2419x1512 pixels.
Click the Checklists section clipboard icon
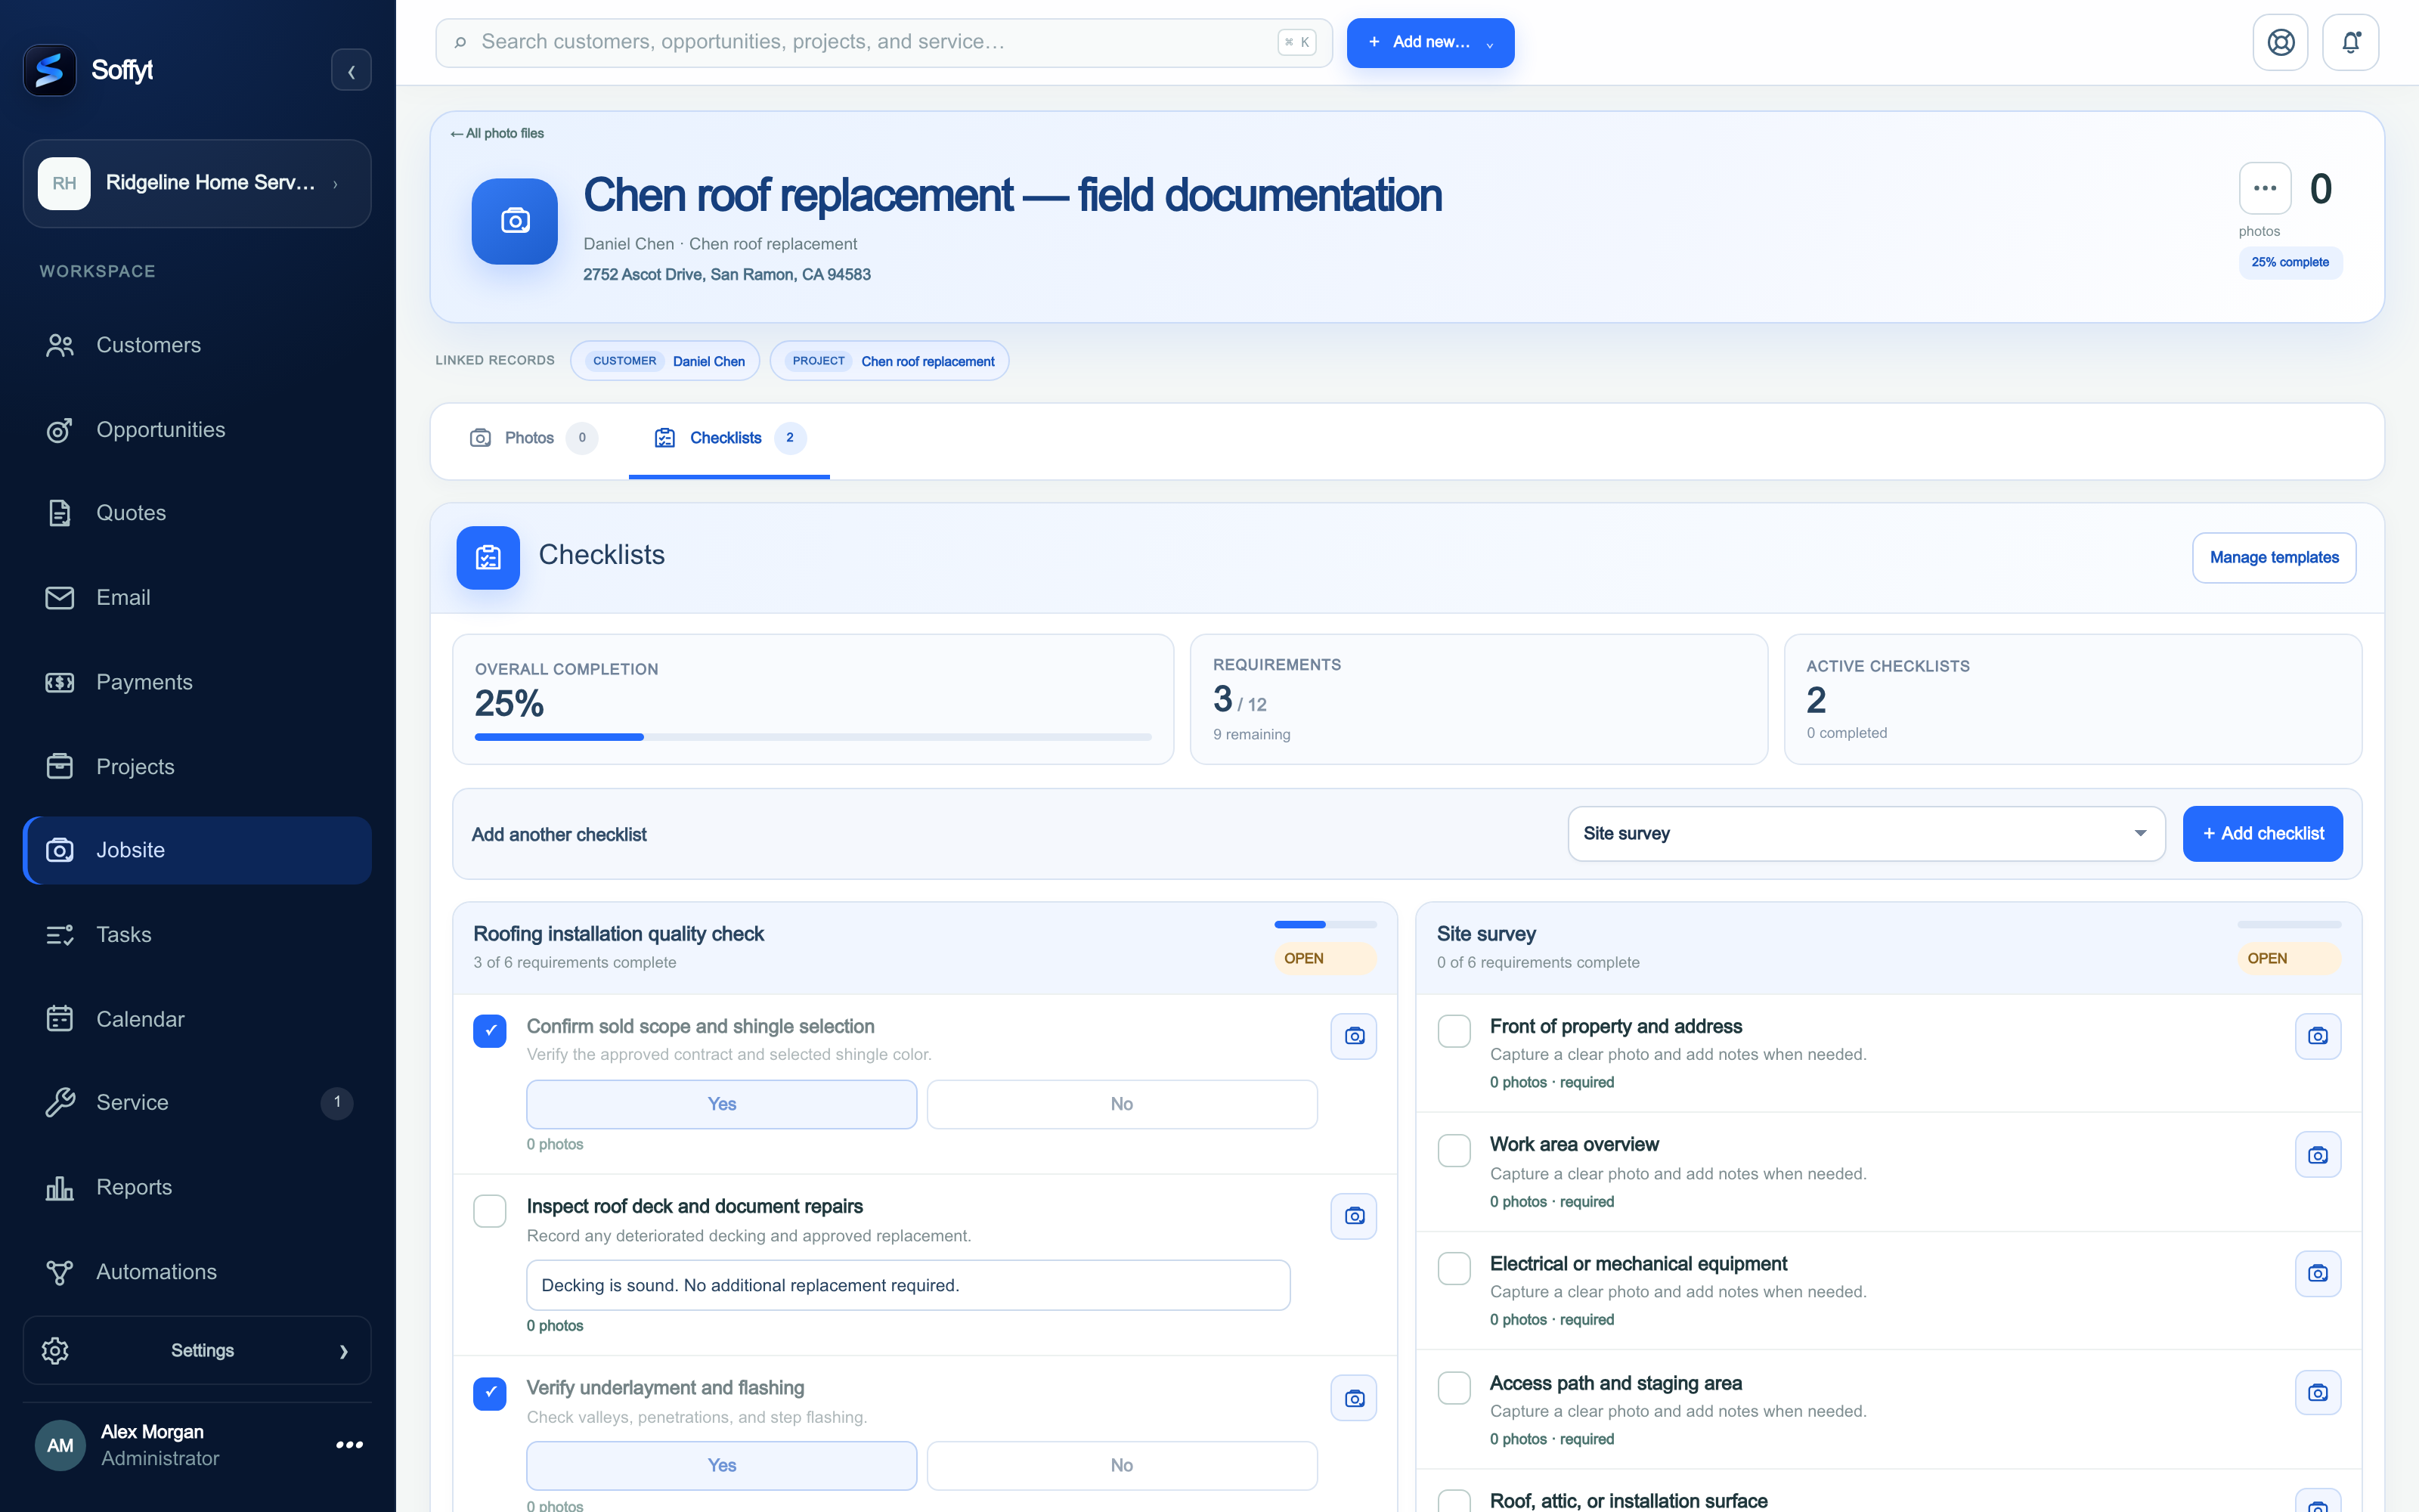click(488, 557)
